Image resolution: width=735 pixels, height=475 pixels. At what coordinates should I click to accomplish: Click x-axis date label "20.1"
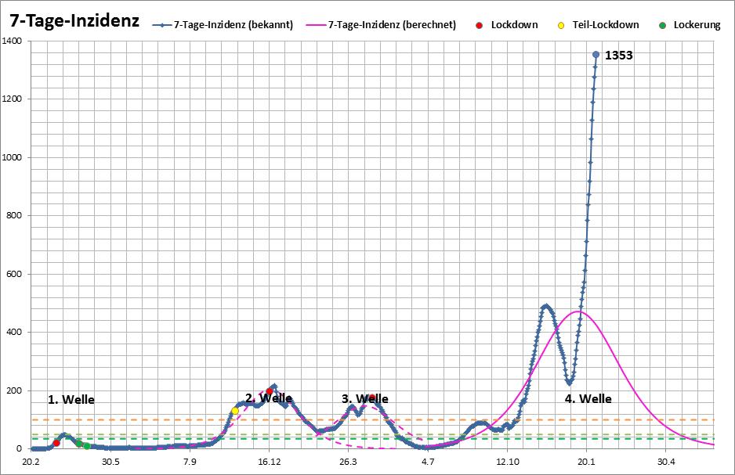586,462
